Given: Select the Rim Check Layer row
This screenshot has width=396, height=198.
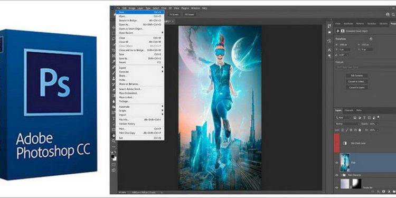Looking at the screenshot, I should (365, 143).
